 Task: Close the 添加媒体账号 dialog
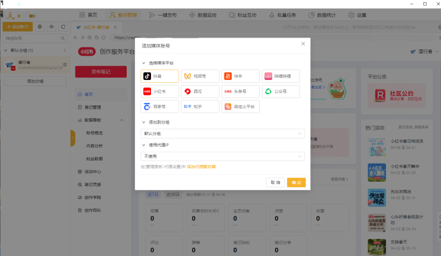tap(303, 44)
